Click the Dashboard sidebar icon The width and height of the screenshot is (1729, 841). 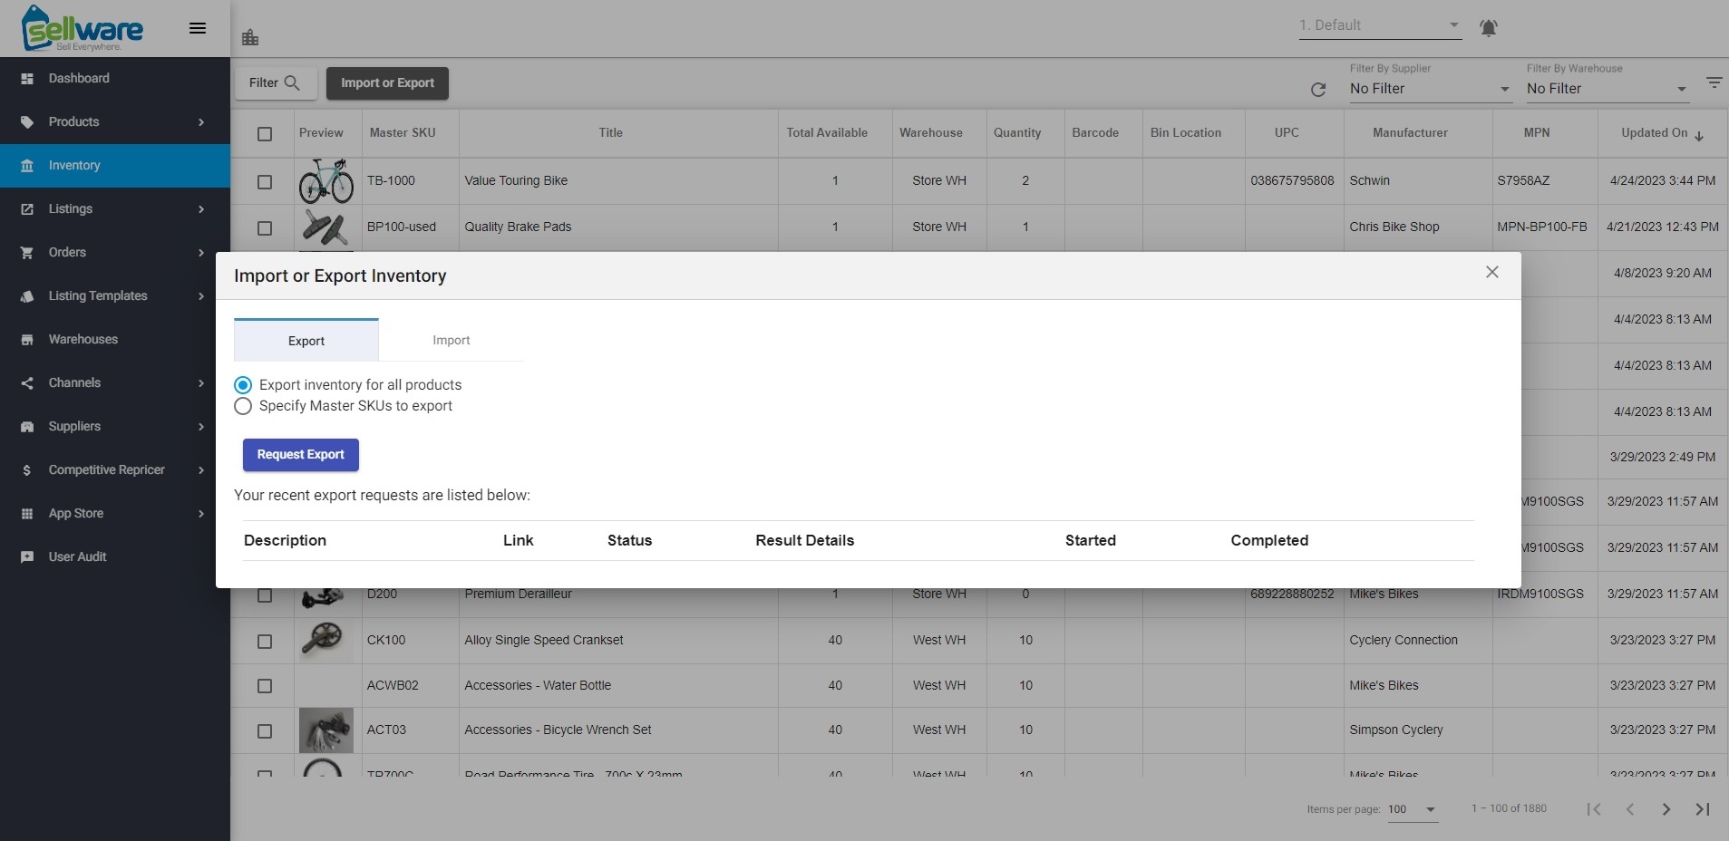coord(27,79)
